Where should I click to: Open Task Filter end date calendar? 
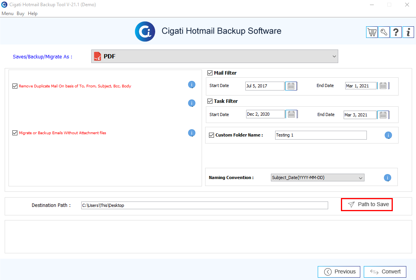[383, 115]
